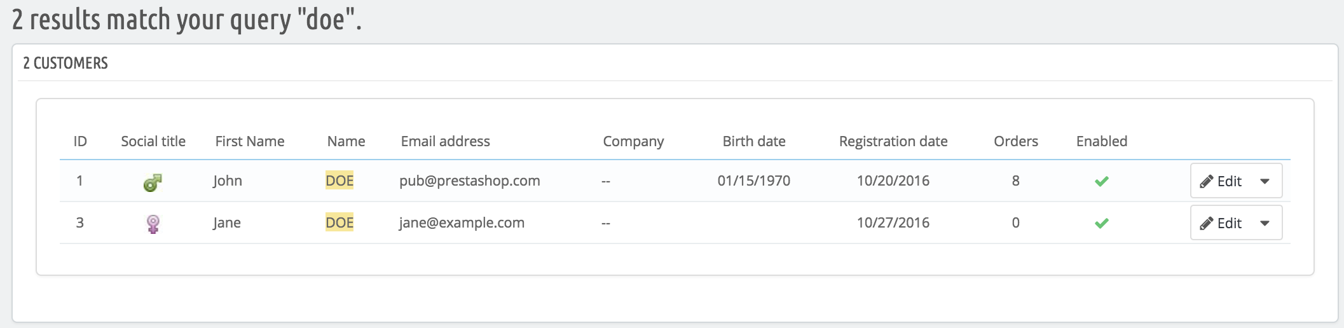Click John's male social title icon
The image size is (1344, 328).
pos(153,182)
